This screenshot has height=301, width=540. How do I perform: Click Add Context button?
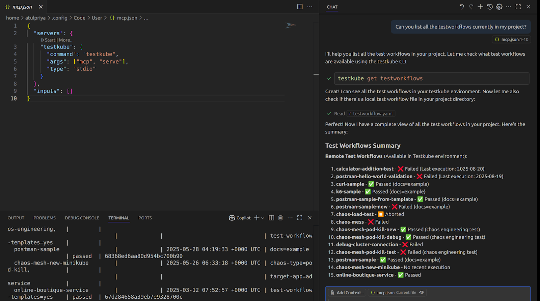(347, 293)
